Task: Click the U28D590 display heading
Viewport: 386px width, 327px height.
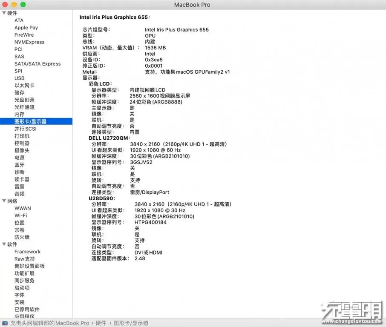Action: coord(102,198)
